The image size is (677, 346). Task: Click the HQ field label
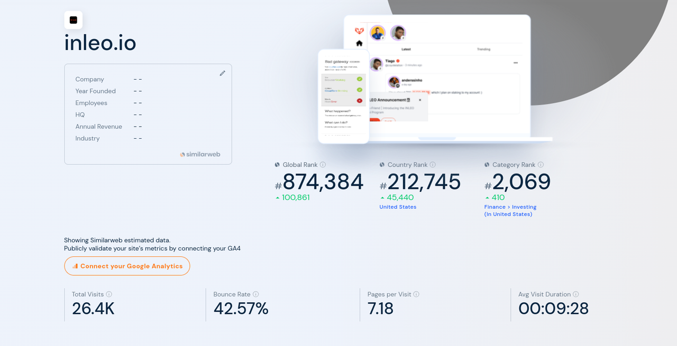pos(80,114)
